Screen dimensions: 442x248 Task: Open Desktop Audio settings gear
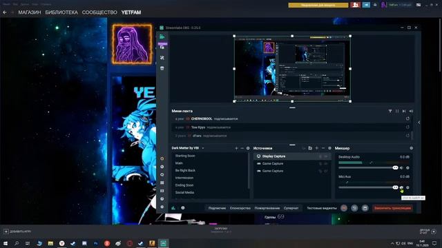click(407, 168)
